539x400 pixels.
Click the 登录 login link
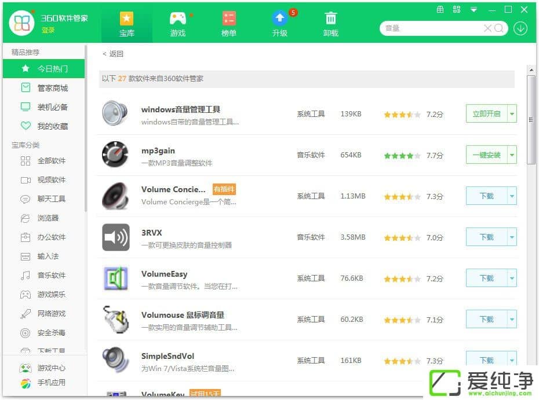48,30
